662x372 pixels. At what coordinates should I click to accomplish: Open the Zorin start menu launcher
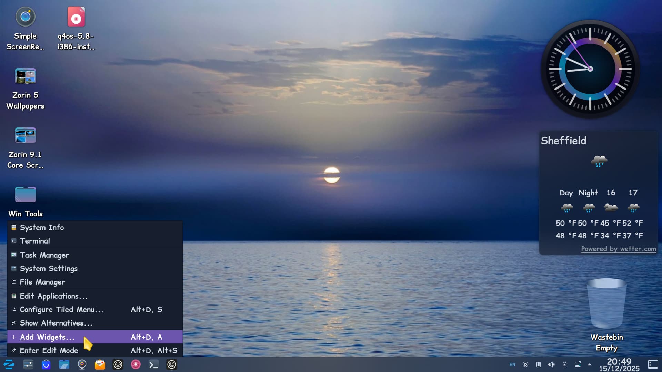pyautogui.click(x=9, y=364)
